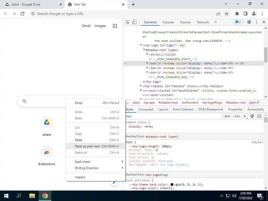Open the flexbox editor icon beside display: flex

tap(157, 150)
